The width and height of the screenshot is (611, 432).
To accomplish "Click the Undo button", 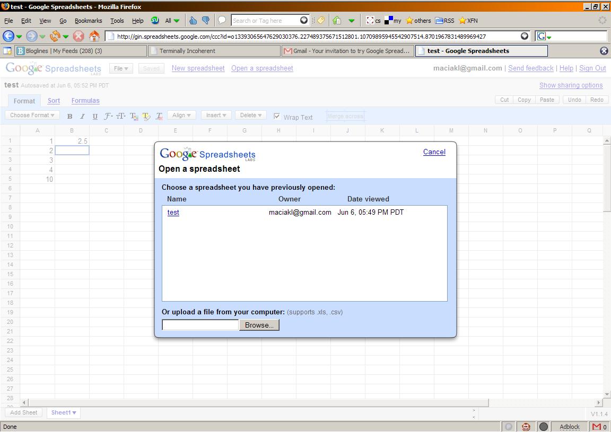I will tap(574, 100).
